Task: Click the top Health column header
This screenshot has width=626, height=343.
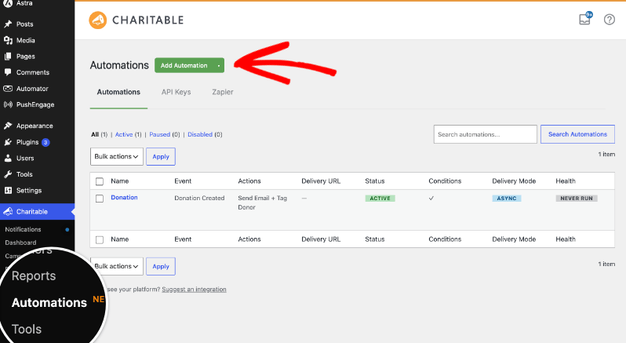Action: pos(566,181)
